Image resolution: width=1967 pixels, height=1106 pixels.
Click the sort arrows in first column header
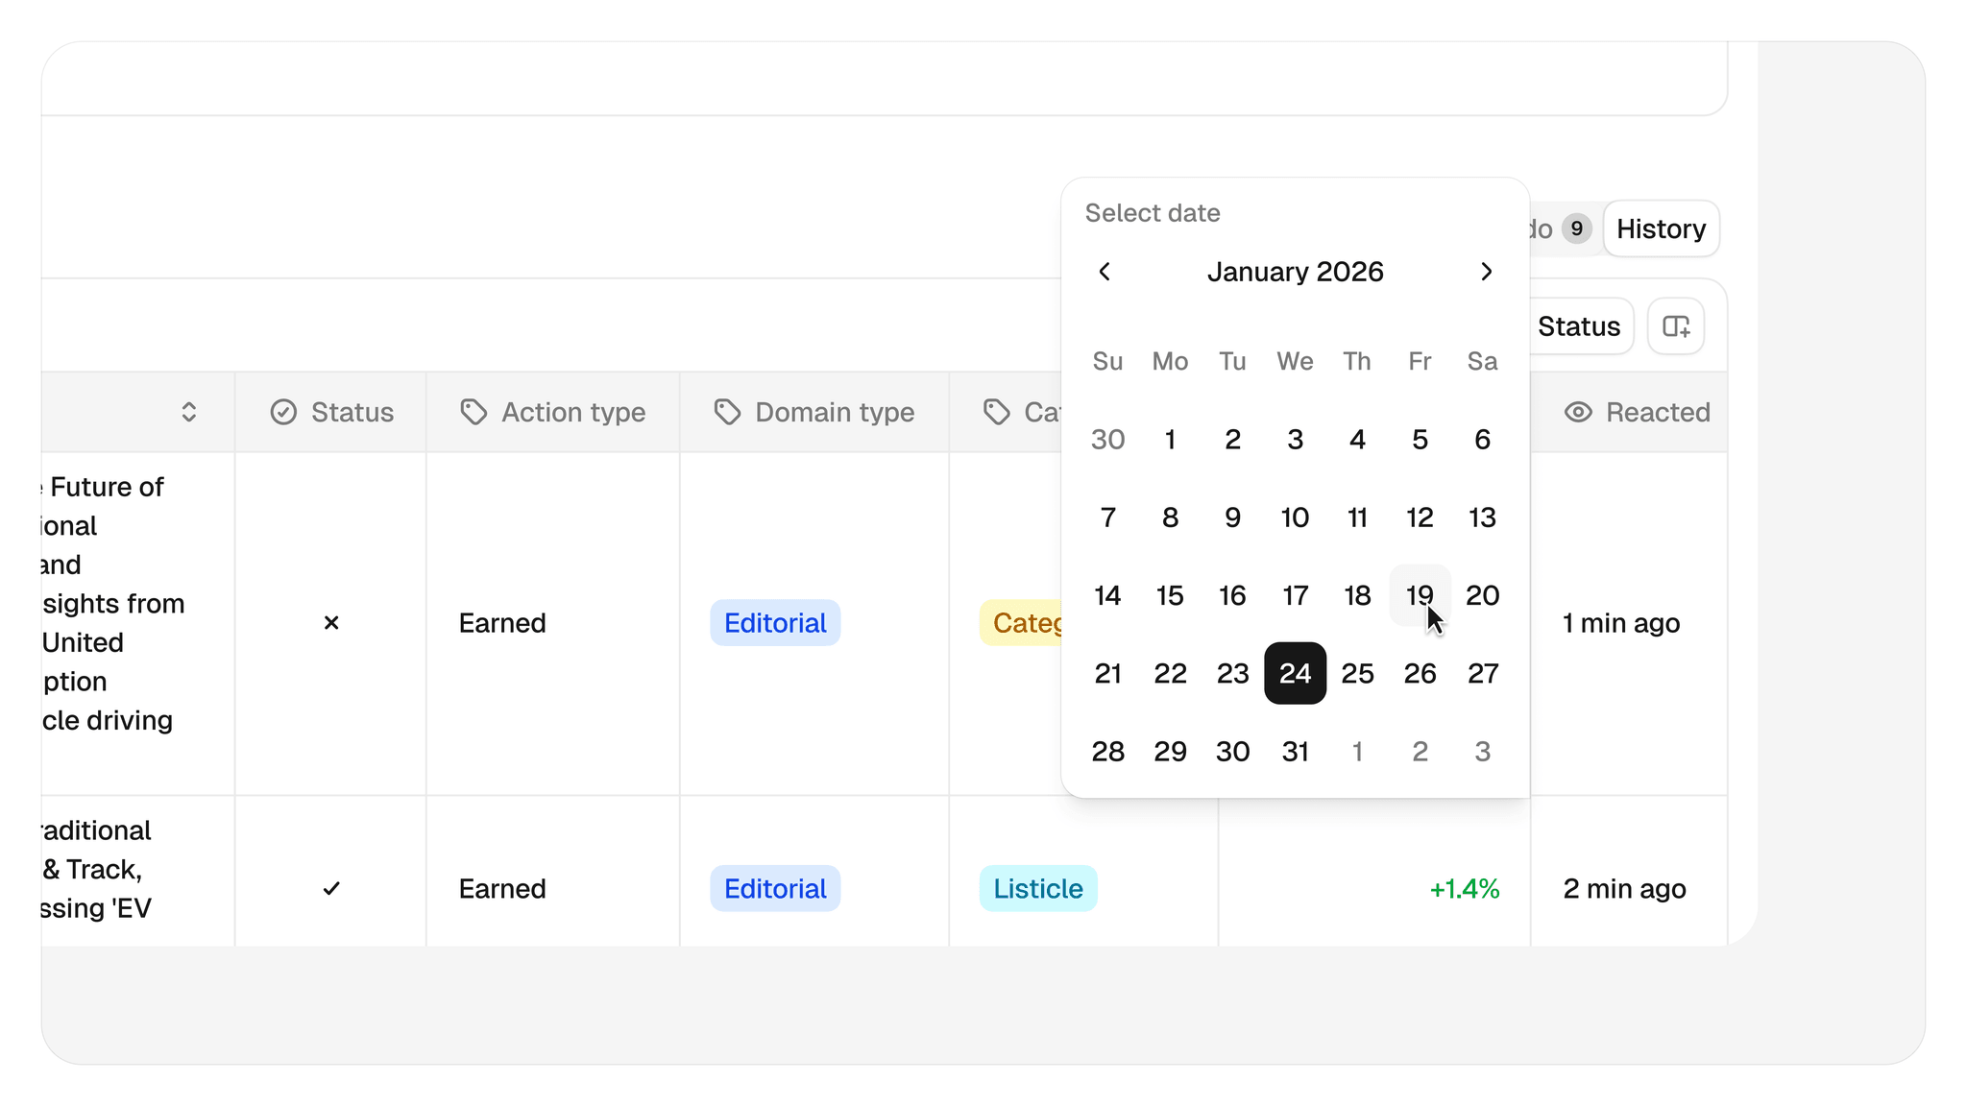[189, 412]
